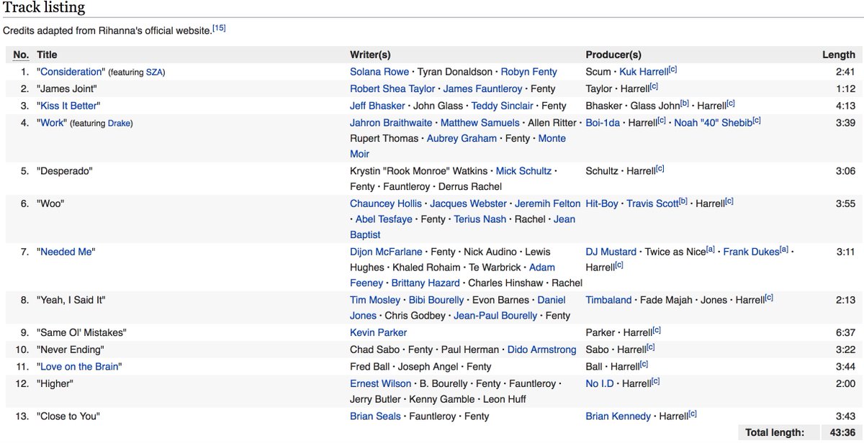Select the "Same Ol' Mistakes" track title
The width and height of the screenshot is (864, 443).
point(80,332)
